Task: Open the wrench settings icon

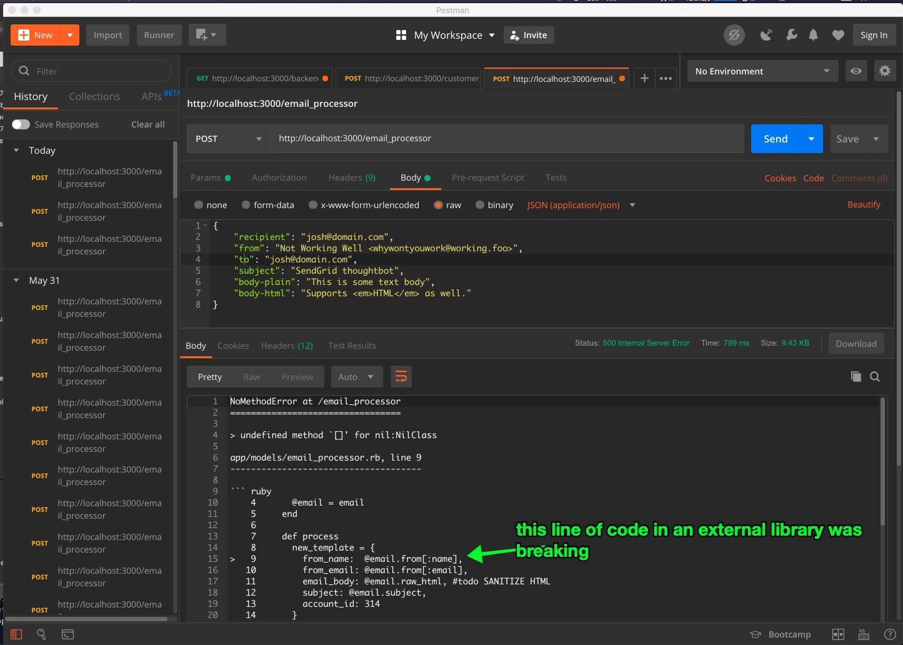Action: (x=791, y=35)
